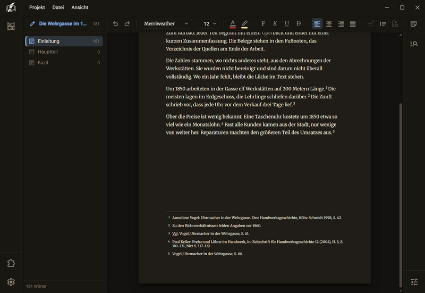Screen dimensions: 425x293
Task: Justify the paragraph text
Action: (353, 23)
